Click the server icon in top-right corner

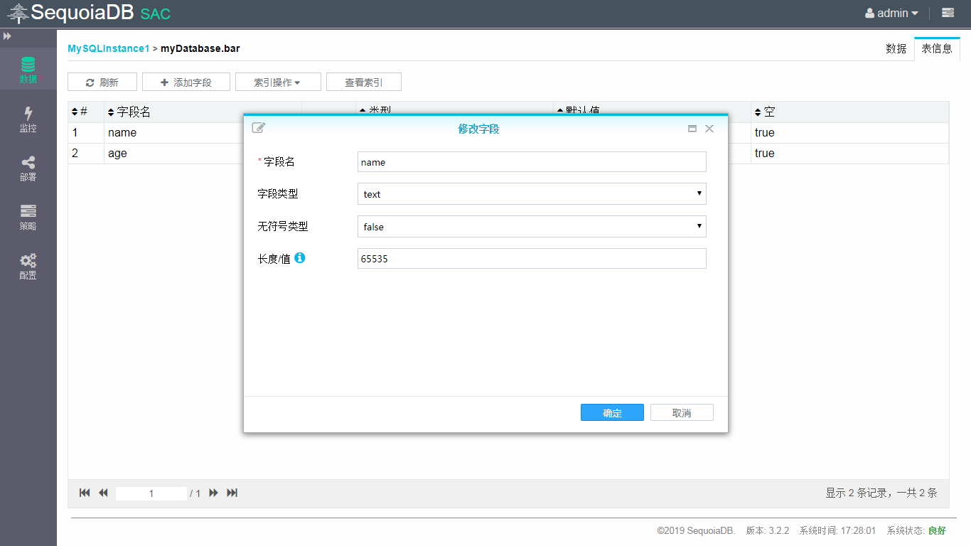948,13
